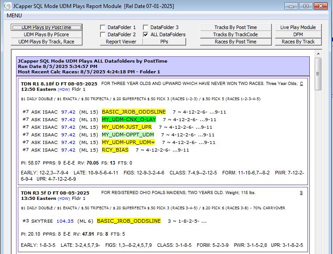Screen dimensions: 333x254
Task: Click Most Recent Calc Races line
Action: click(89, 72)
